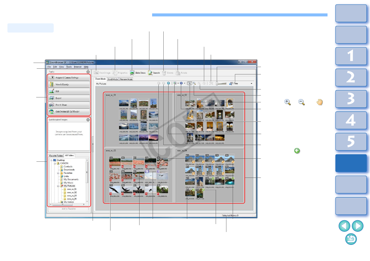Open the Search tool
The width and height of the screenshot is (370, 261).
[x=154, y=73]
